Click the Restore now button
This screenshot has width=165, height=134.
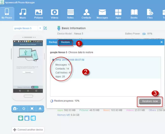point(150,101)
